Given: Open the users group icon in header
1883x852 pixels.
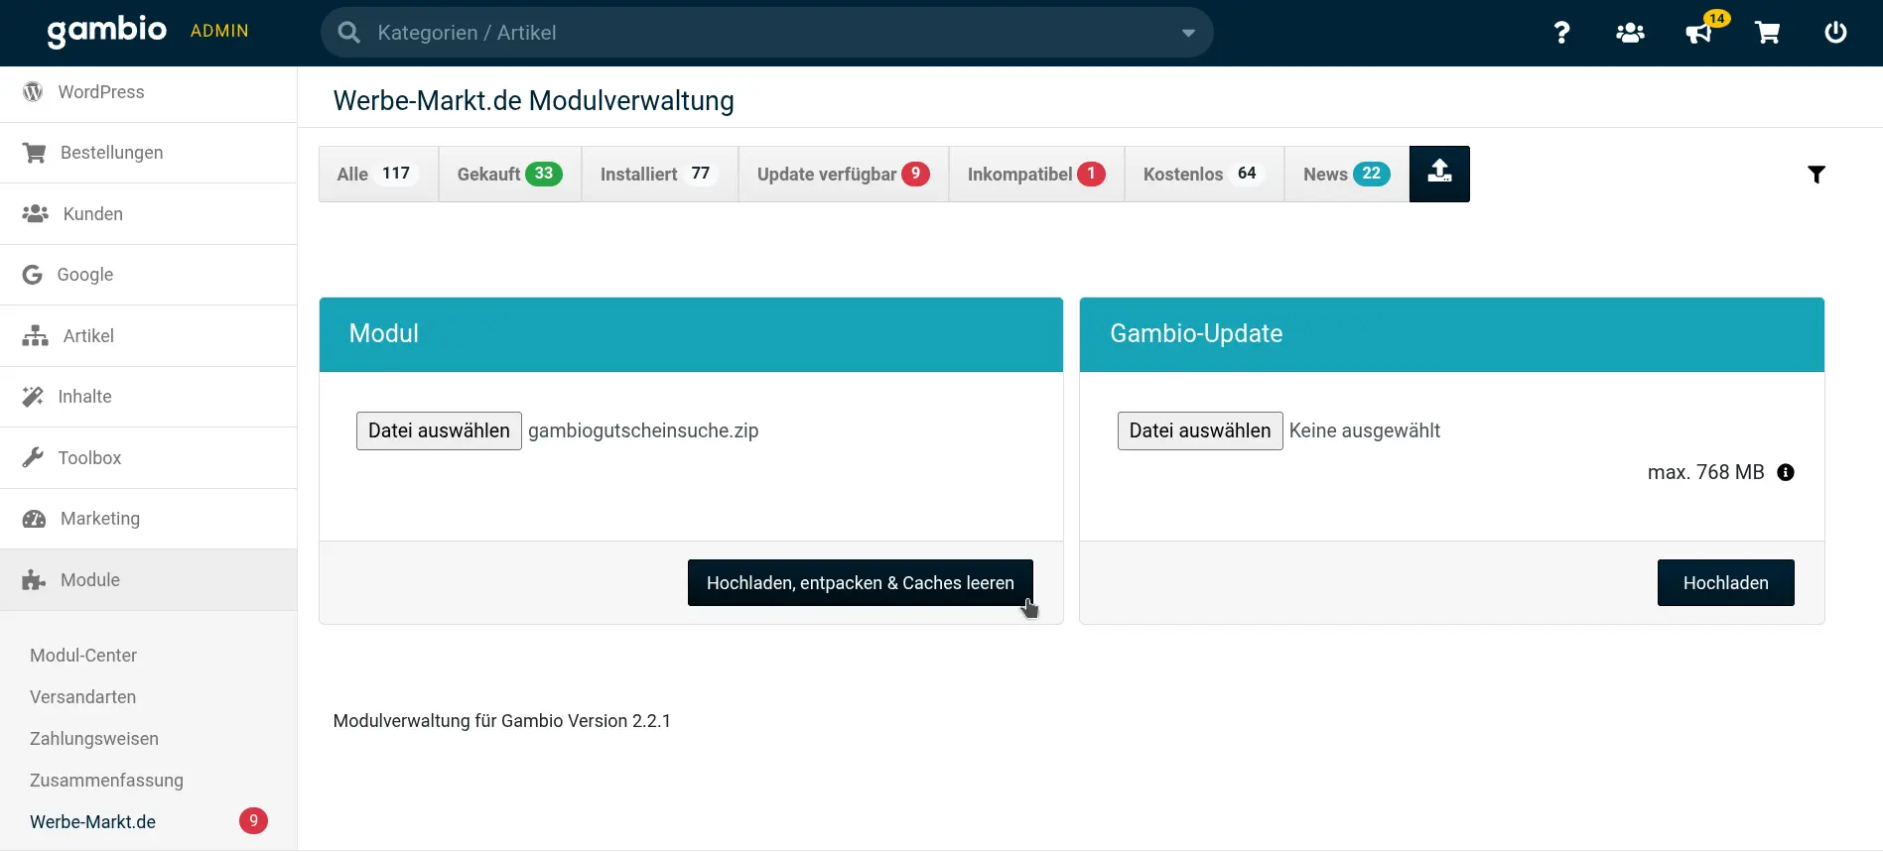Looking at the screenshot, I should click(x=1630, y=33).
